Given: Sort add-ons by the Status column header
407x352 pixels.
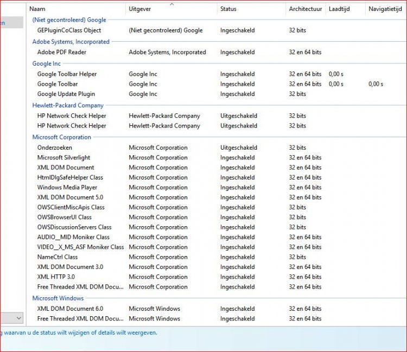Looking at the screenshot, I should point(228,9).
